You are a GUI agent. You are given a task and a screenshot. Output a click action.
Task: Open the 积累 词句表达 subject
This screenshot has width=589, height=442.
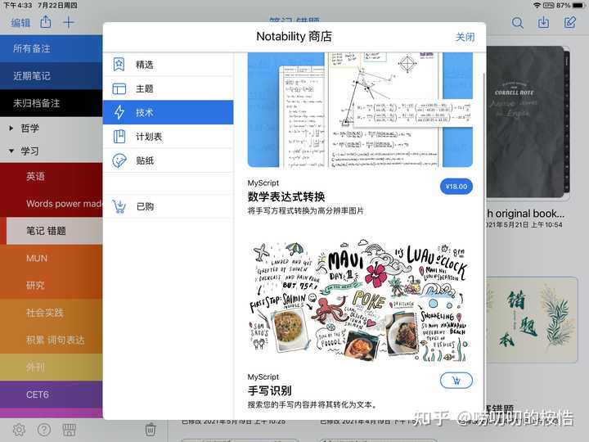click(51, 341)
